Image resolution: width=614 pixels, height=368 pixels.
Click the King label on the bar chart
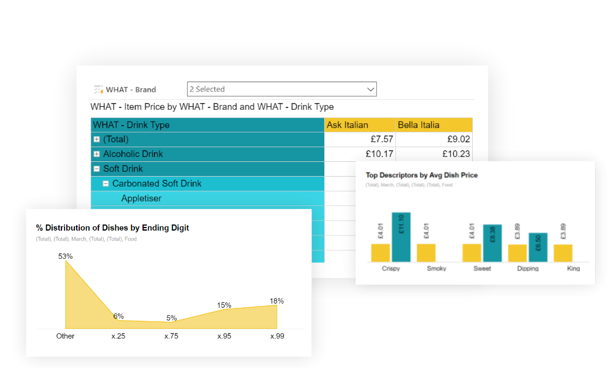572,268
